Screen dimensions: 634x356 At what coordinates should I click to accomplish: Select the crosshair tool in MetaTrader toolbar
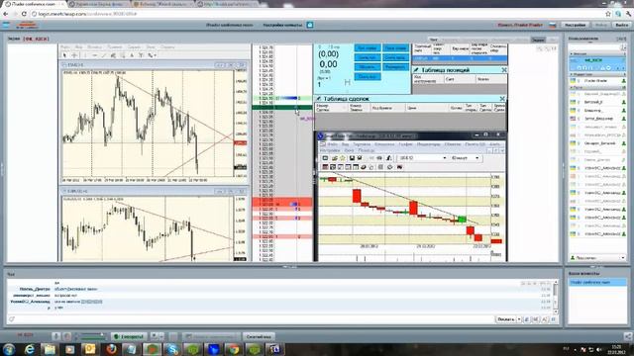pyautogui.click(x=74, y=55)
